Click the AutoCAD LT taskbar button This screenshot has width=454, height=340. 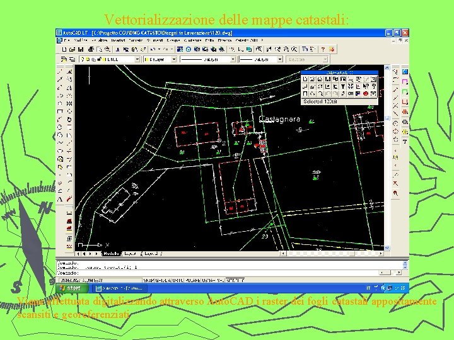121,288
